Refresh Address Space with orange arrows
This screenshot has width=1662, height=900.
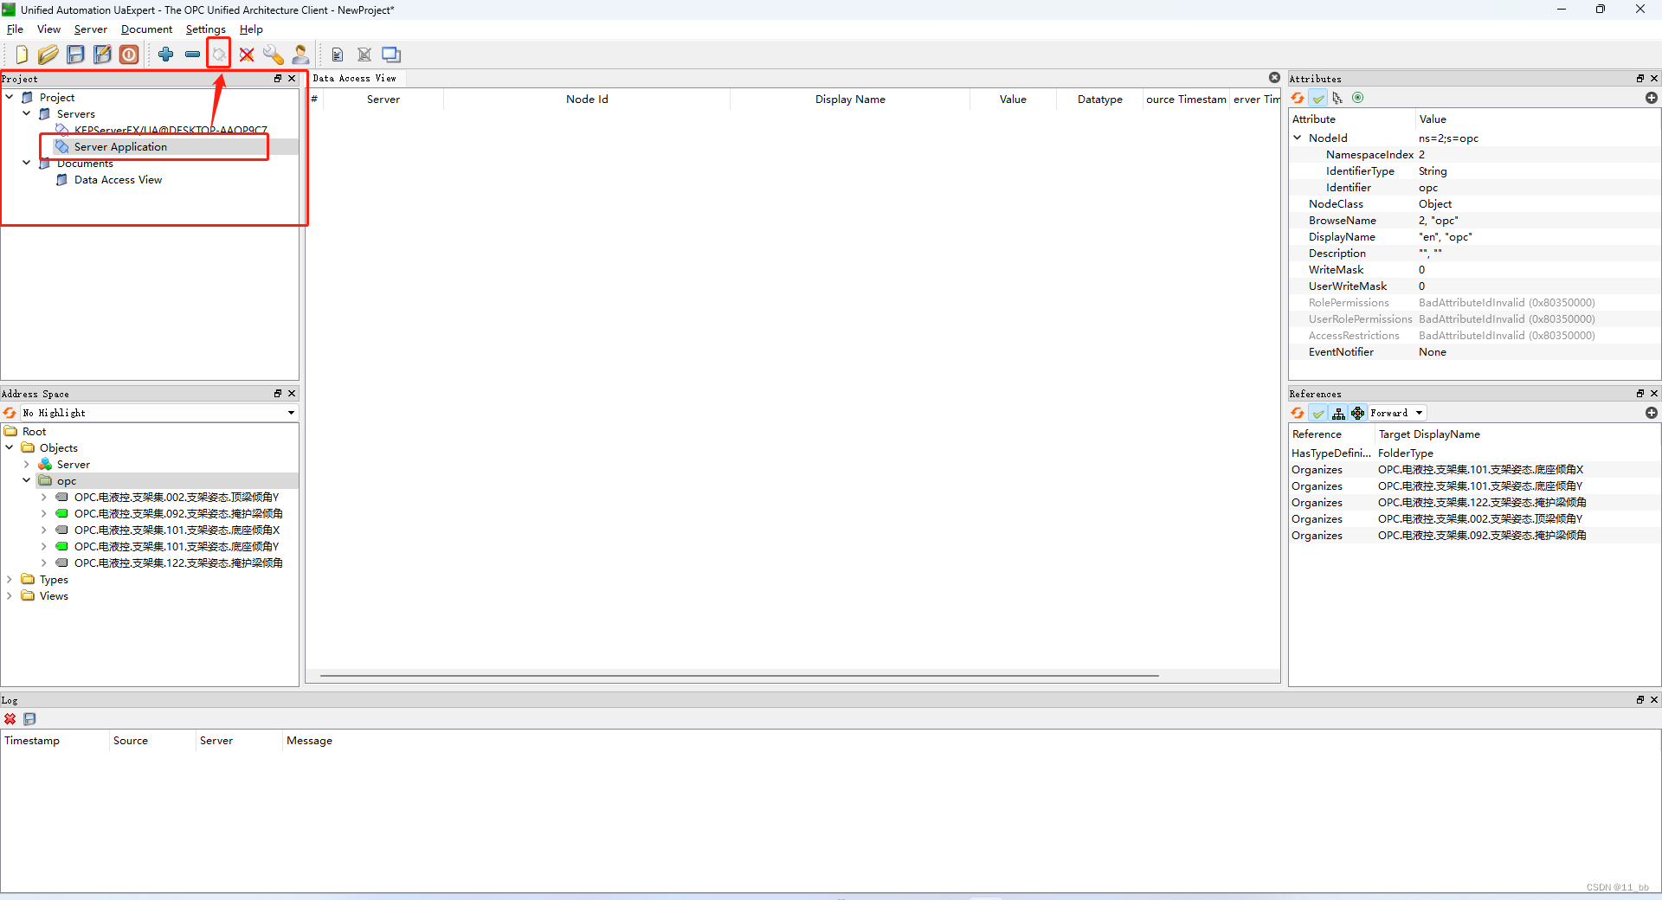pyautogui.click(x=10, y=413)
